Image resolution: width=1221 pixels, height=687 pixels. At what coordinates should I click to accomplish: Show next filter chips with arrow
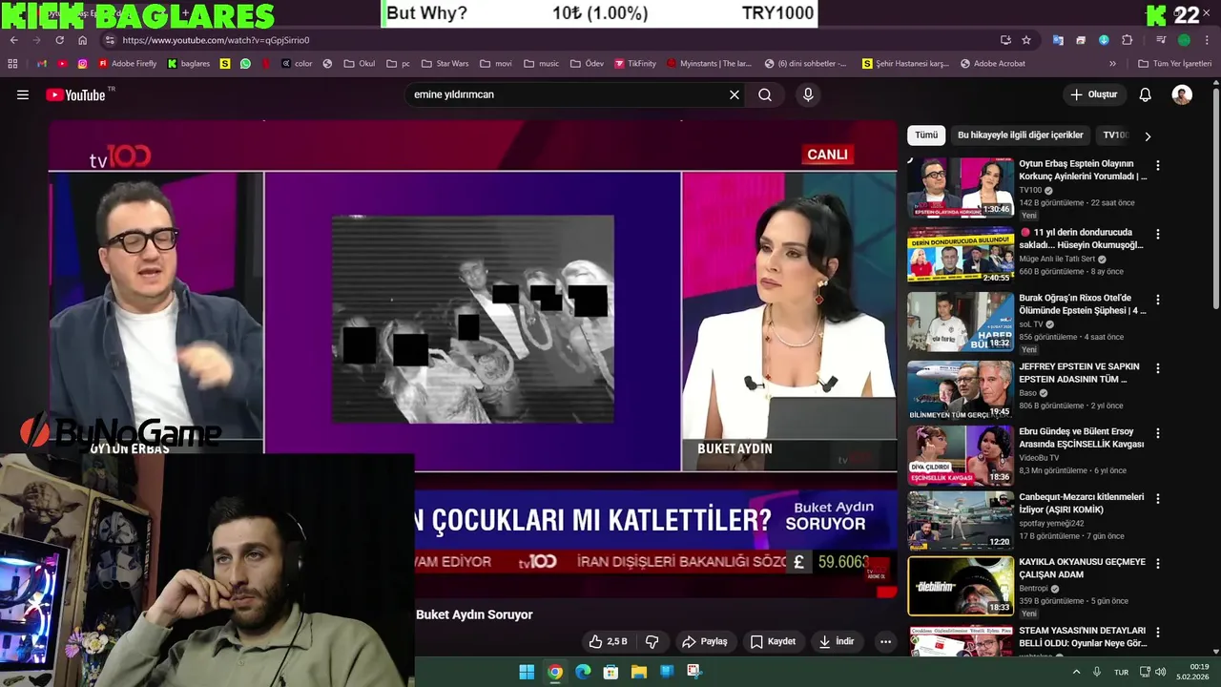(1148, 135)
